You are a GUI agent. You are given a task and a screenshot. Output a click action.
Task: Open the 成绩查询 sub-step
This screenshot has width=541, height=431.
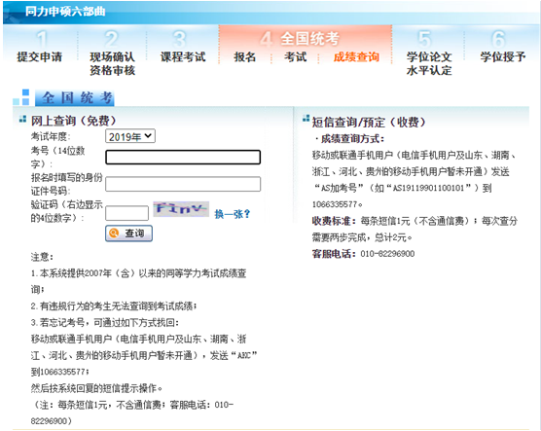point(356,56)
